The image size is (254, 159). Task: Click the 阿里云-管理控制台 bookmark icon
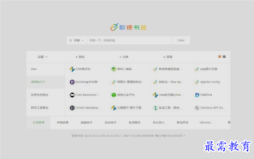coord(114,82)
